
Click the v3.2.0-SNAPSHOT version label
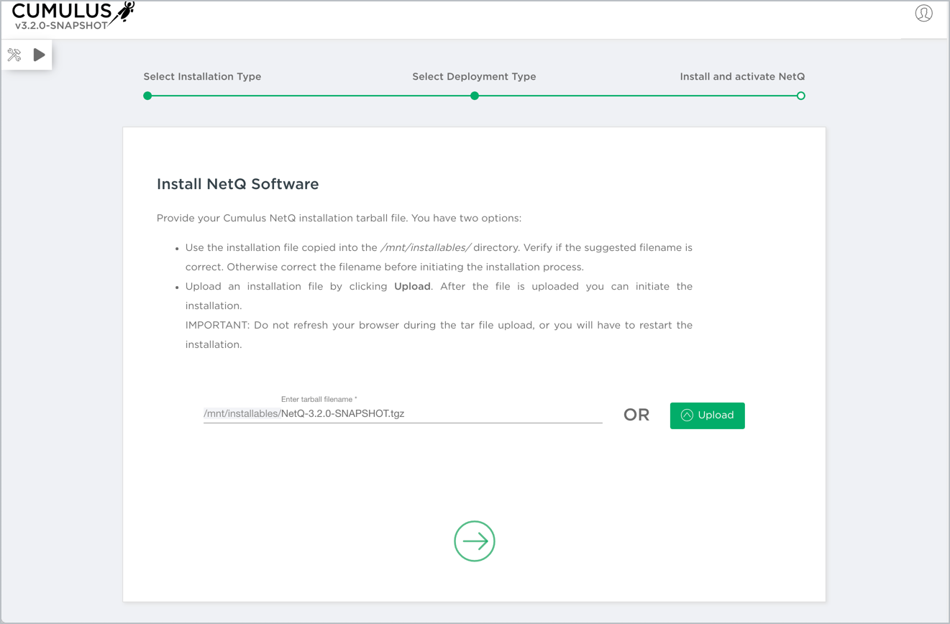(61, 25)
